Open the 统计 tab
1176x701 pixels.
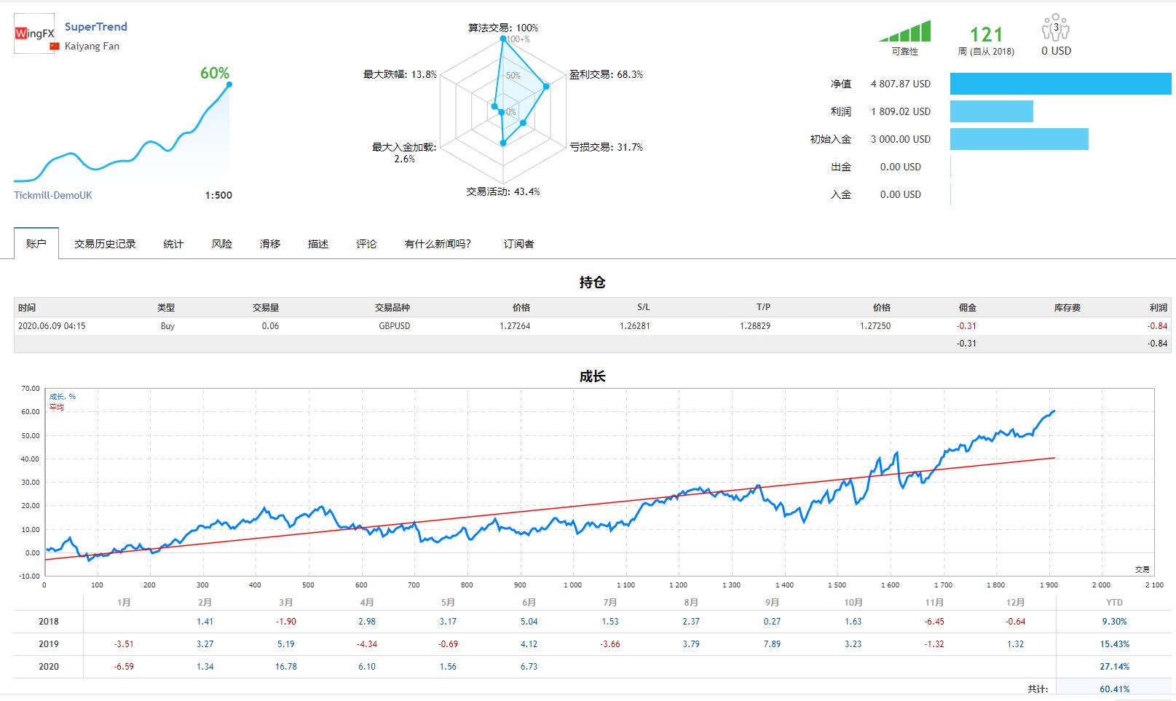pyautogui.click(x=173, y=244)
